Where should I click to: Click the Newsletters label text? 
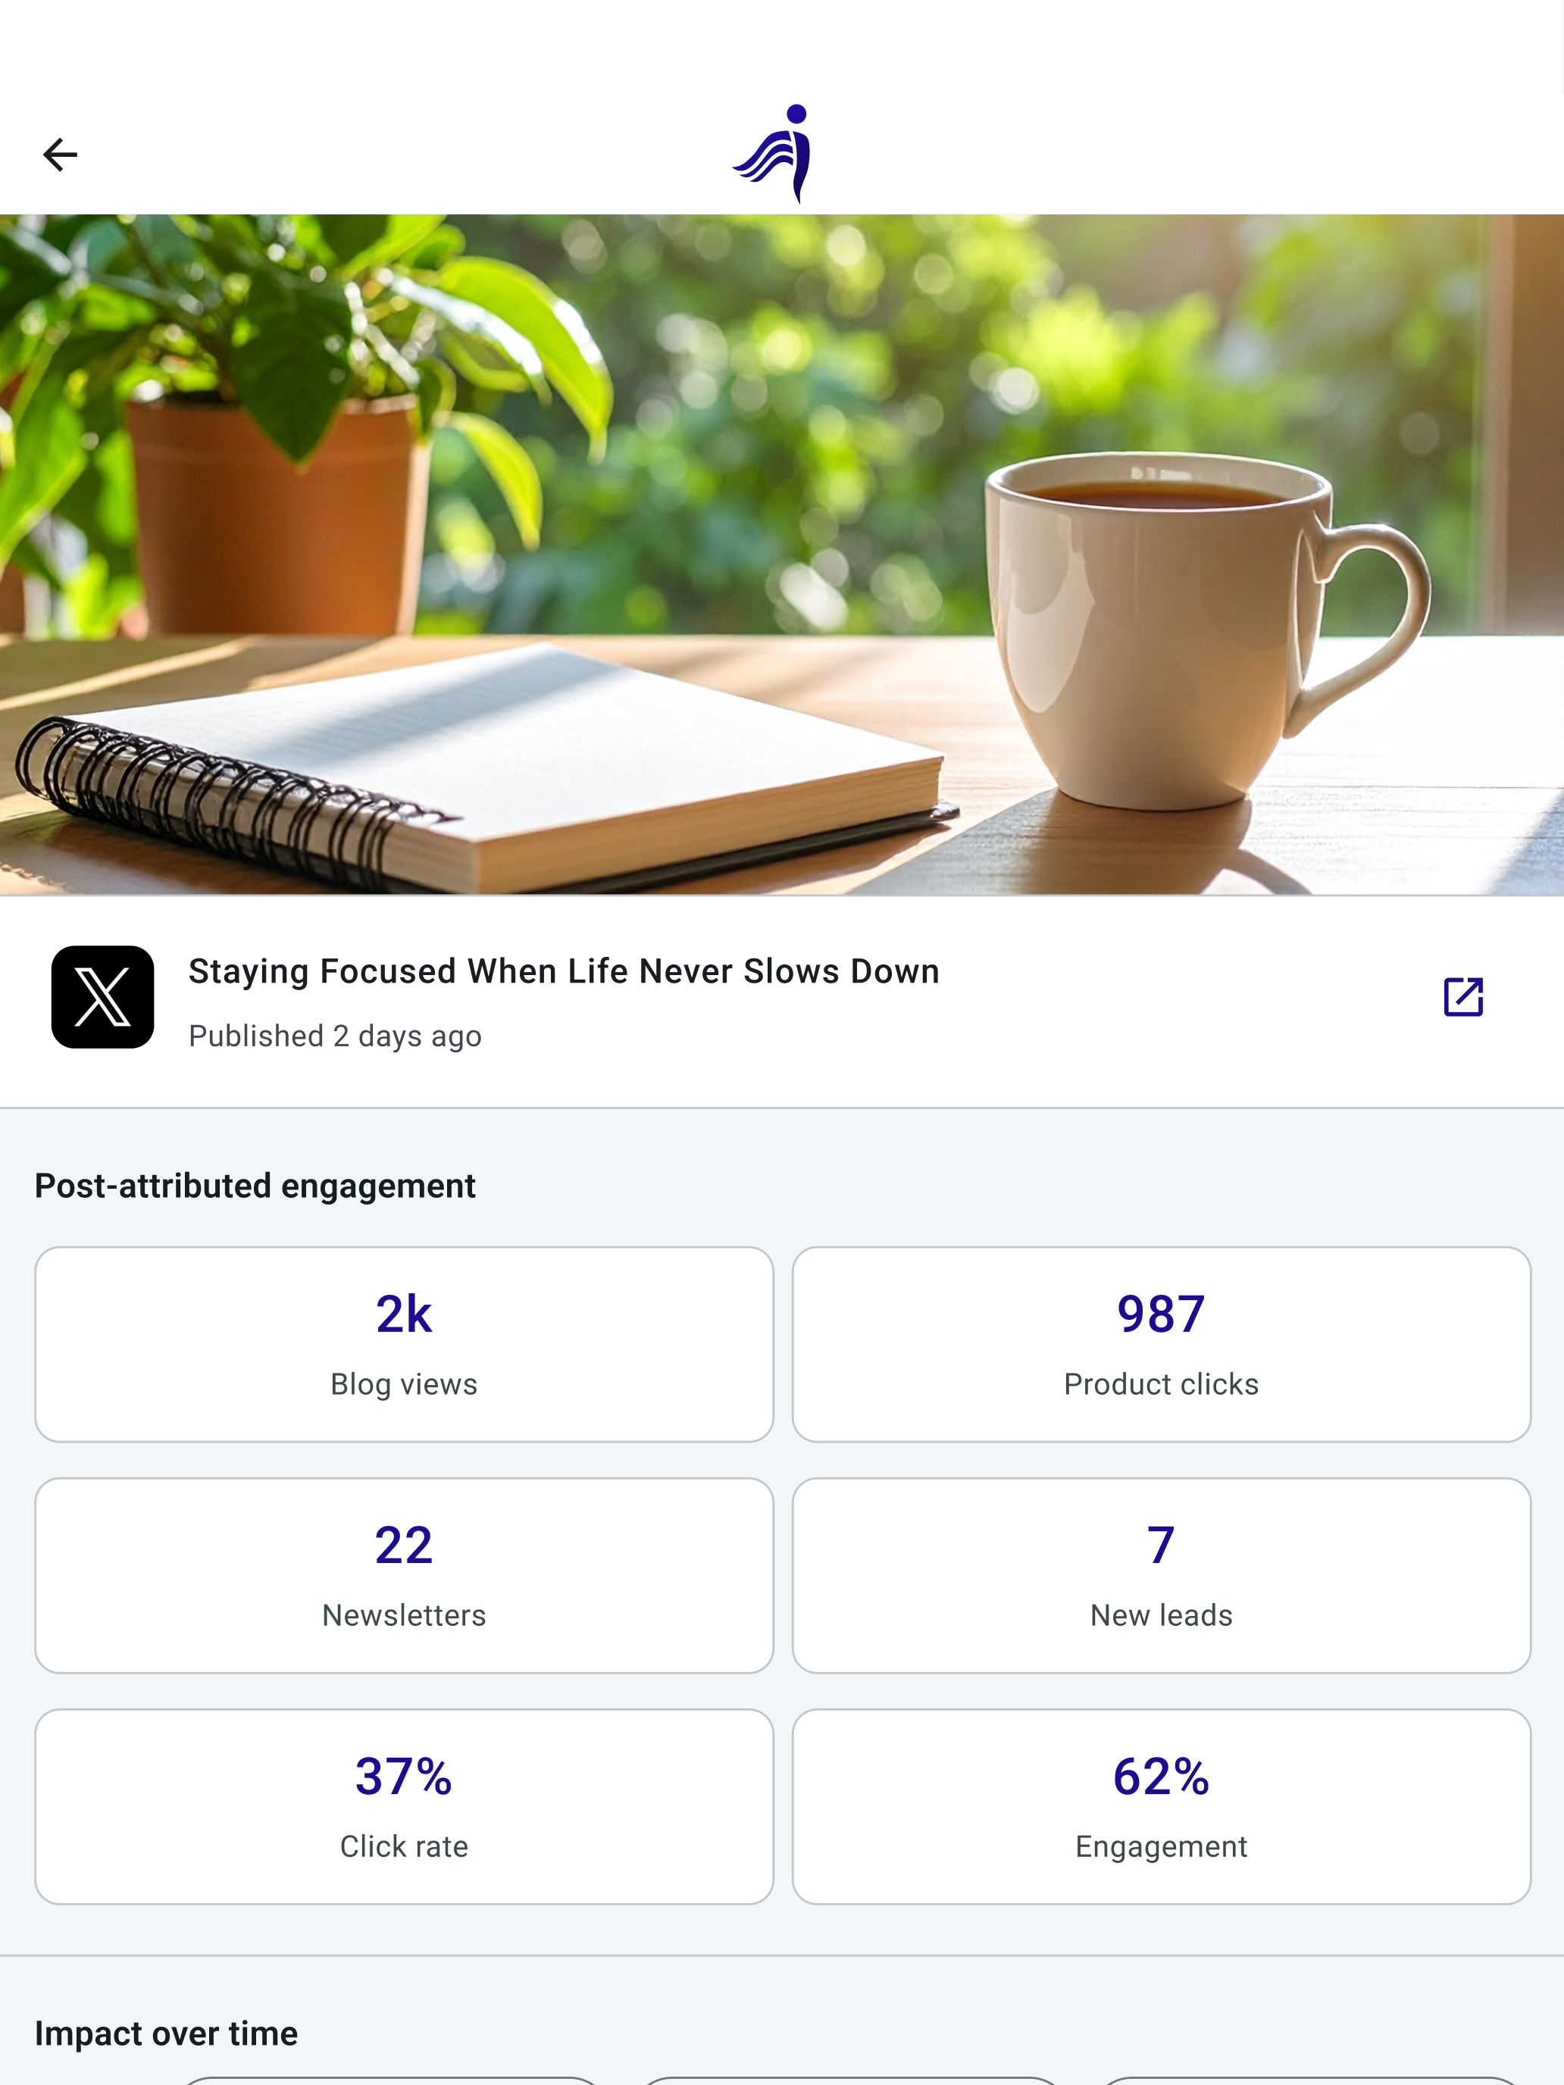(405, 1615)
